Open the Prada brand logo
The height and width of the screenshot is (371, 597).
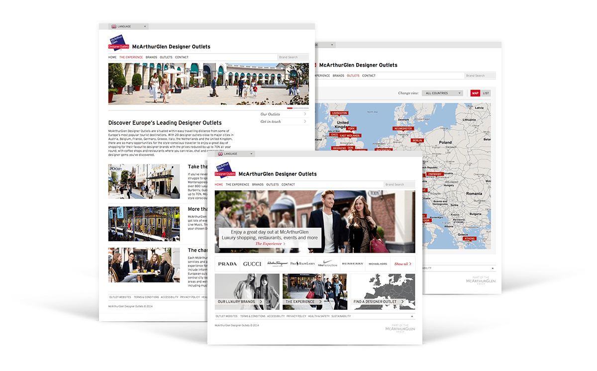click(227, 264)
